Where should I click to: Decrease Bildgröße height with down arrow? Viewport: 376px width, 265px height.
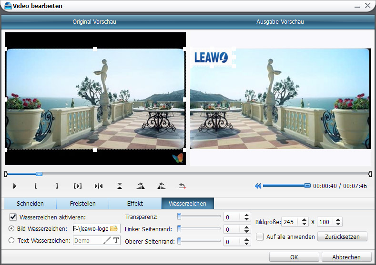(338, 224)
